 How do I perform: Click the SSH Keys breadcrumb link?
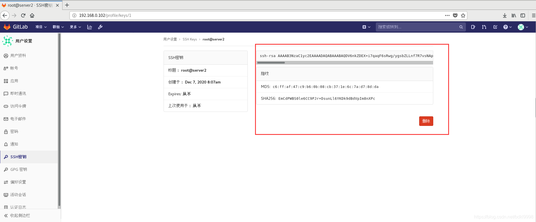[190, 39]
